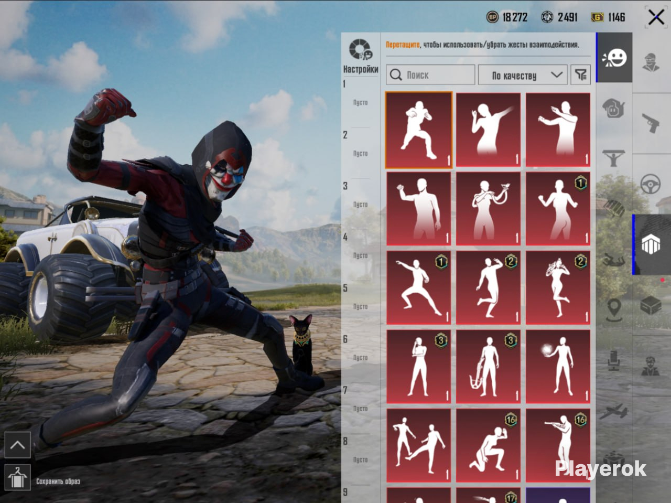Click the 2491 silver balance value
671x503 pixels.
click(567, 17)
